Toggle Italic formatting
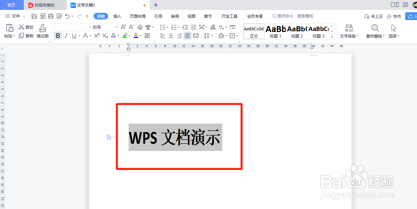The height and width of the screenshot is (209, 417). pyautogui.click(x=66, y=36)
